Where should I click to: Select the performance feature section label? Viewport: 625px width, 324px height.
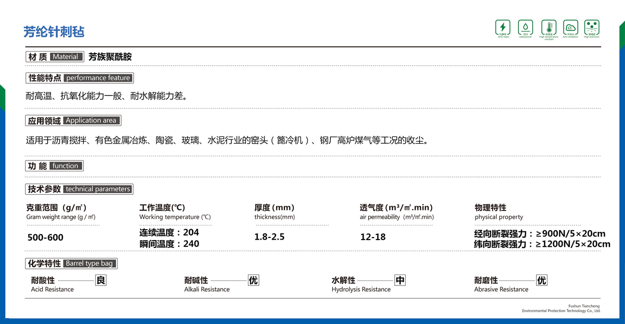[80, 78]
